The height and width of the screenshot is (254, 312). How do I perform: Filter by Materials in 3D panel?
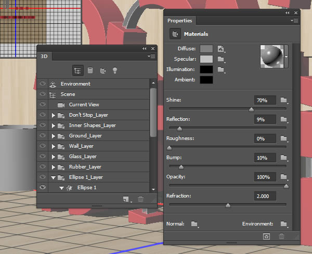coord(102,70)
